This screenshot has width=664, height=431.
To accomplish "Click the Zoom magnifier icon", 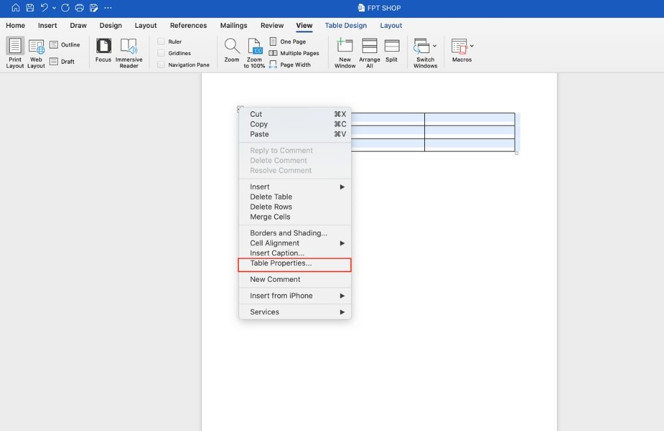I will (232, 46).
